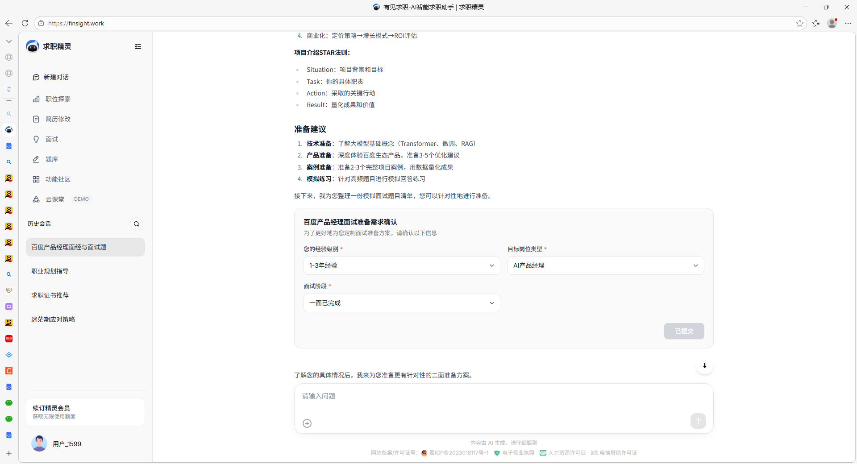Focus the 请输入问题 chat input
The height and width of the screenshot is (464, 857).
coord(503,396)
